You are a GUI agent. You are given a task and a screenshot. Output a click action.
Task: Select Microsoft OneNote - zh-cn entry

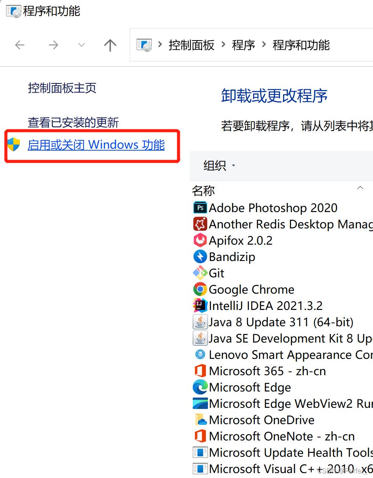(282, 436)
